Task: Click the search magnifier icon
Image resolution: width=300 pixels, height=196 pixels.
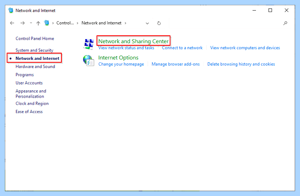Action: pos(285,23)
